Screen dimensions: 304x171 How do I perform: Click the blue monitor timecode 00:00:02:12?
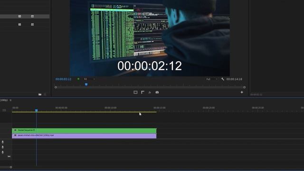coord(63,79)
